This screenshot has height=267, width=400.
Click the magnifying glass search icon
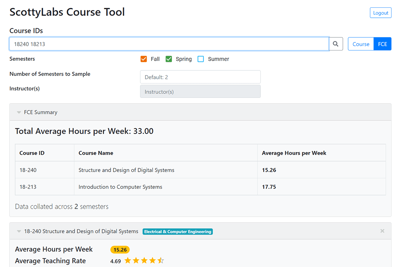point(336,44)
